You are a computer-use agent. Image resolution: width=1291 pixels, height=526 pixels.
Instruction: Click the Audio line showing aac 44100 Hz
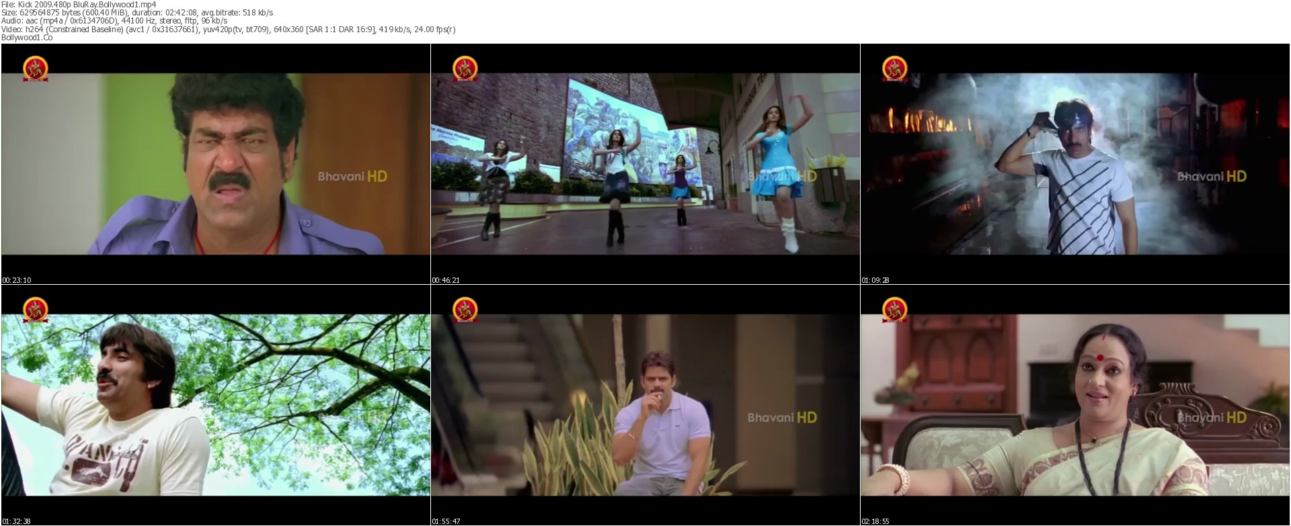click(x=114, y=21)
